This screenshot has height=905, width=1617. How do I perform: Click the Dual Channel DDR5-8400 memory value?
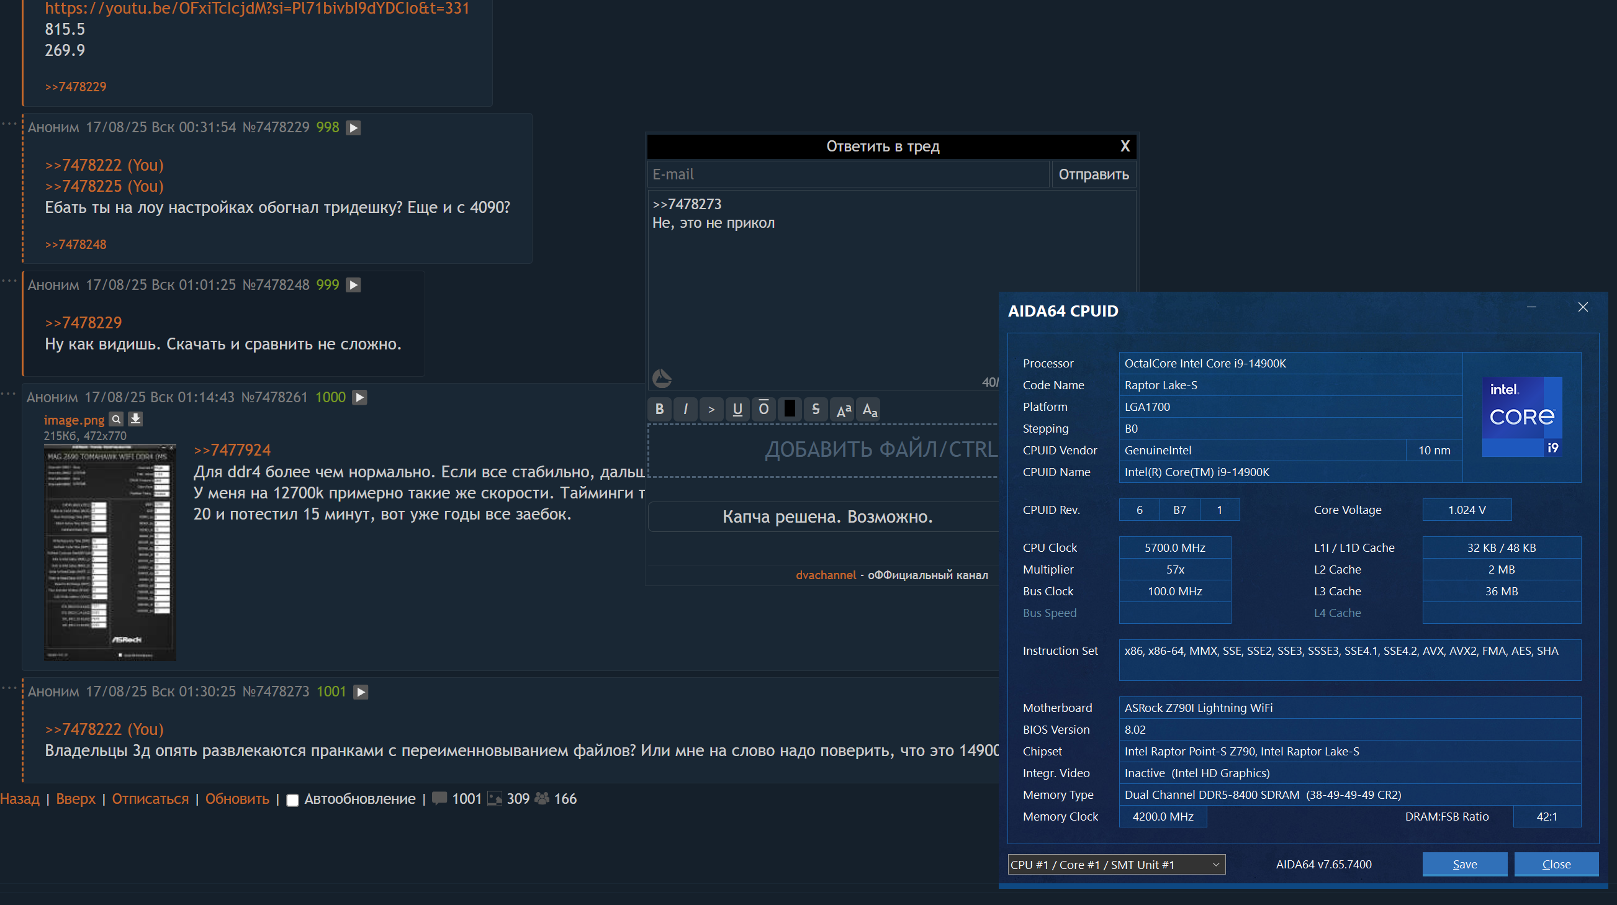point(1349,795)
